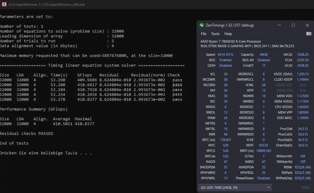Image resolution: width=314 pixels, height=193 pixels.
Task: Click the tREFI (ns) value 19809,565
Action: click(x=263, y=151)
